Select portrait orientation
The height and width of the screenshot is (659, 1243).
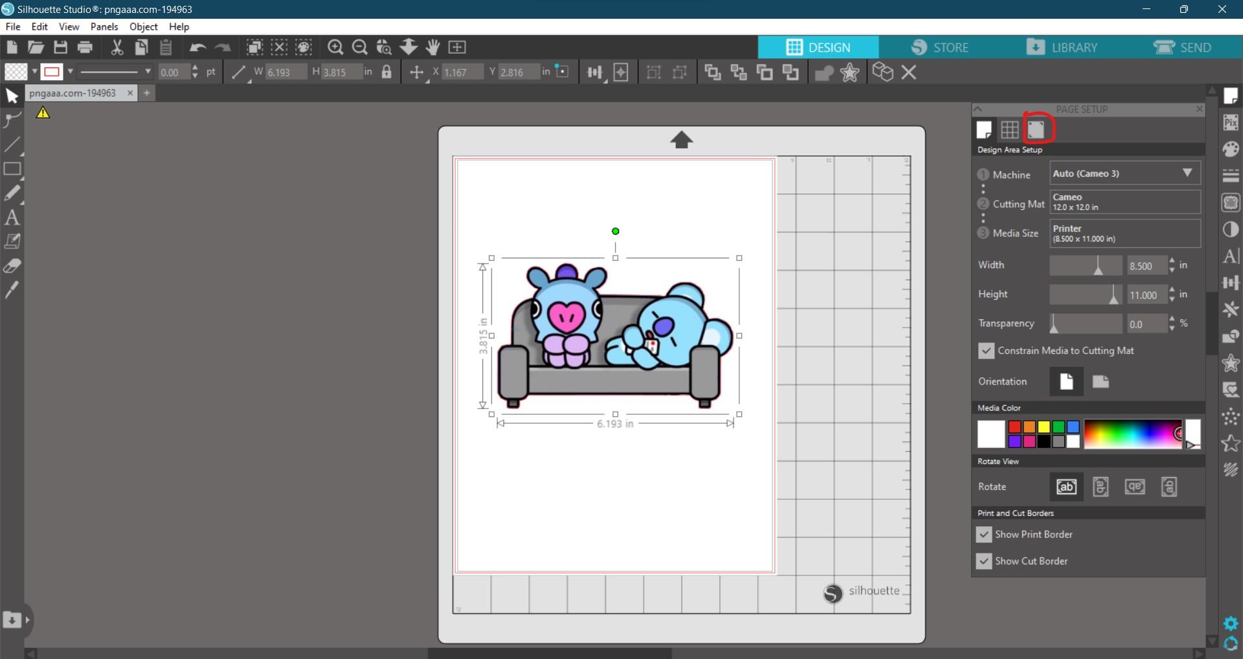pos(1066,381)
